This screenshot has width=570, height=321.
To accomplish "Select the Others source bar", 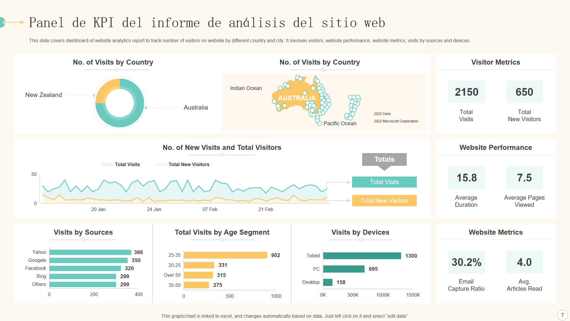I will pyautogui.click(x=83, y=284).
